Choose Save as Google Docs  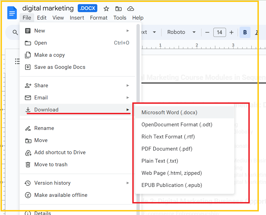(77, 67)
